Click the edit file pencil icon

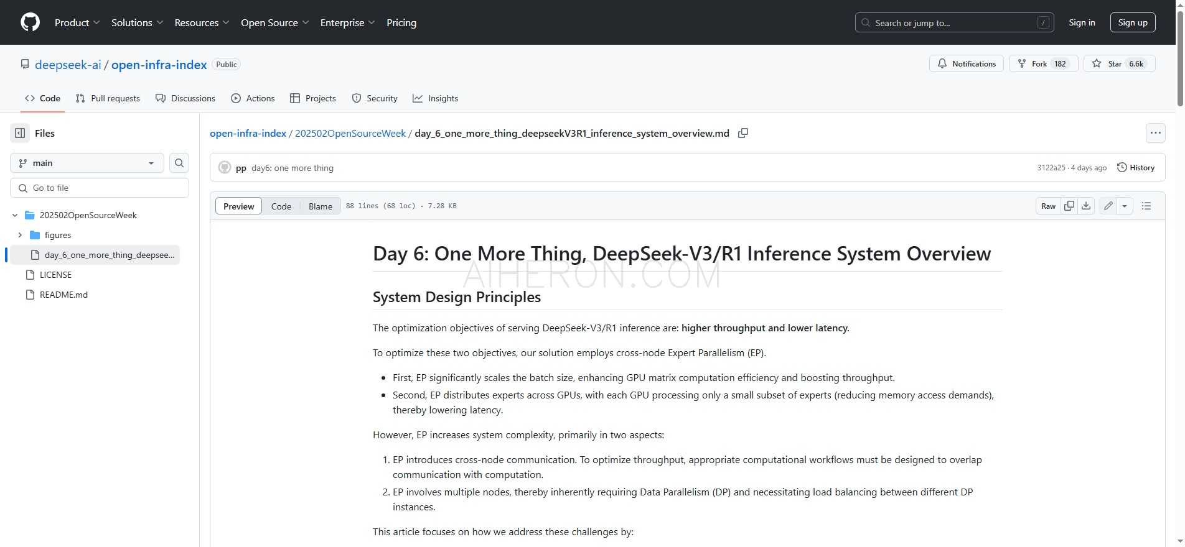[x=1108, y=206]
